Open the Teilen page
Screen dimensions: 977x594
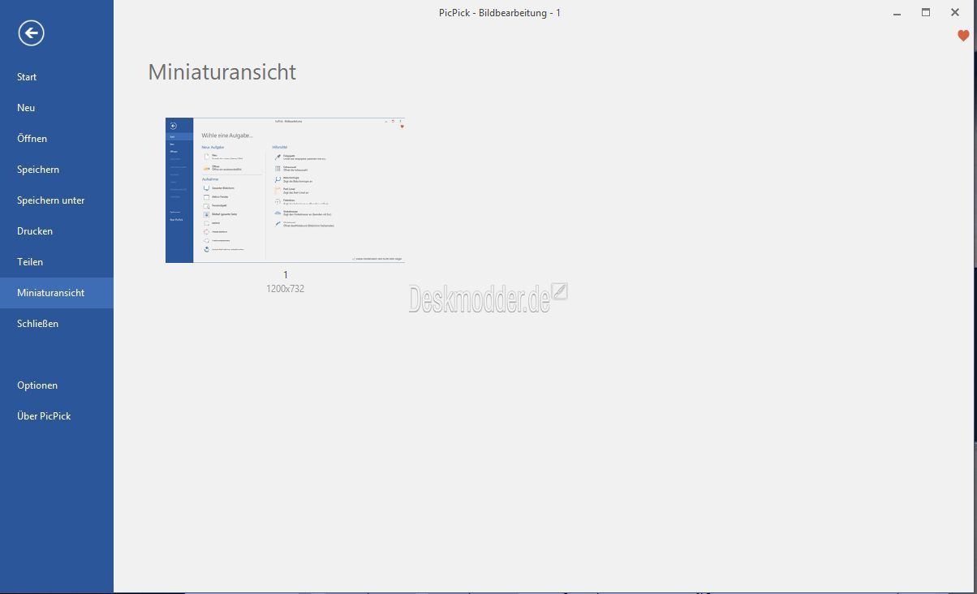[57, 262]
